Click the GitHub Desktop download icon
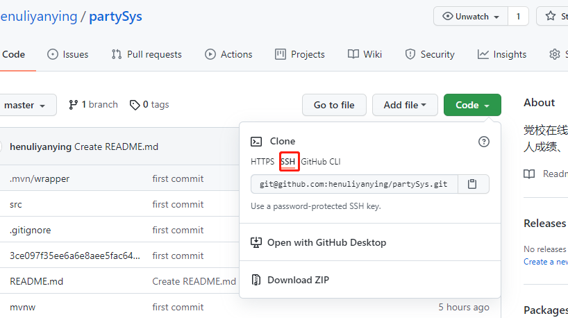The image size is (568, 318). 256,242
